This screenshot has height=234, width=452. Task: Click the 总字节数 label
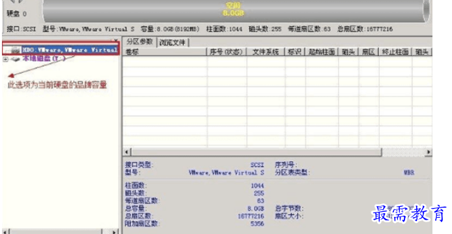(x=289, y=209)
